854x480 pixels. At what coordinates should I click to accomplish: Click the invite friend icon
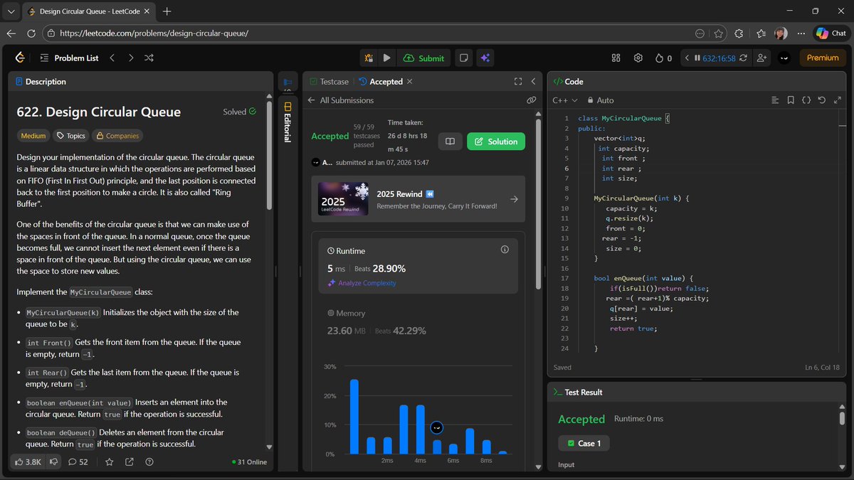[x=763, y=58]
